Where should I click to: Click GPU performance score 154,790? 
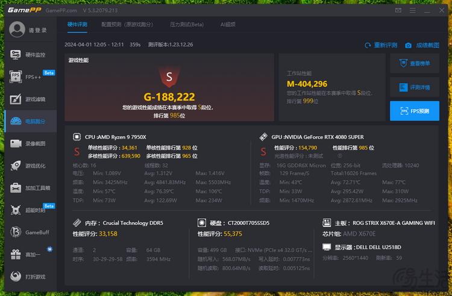coord(307,148)
